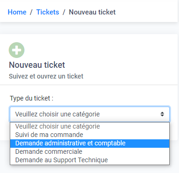This screenshot has height=173, width=179.
Task: Click the Suivez et ouvrez un ticket subtitle
Action: click(x=46, y=76)
